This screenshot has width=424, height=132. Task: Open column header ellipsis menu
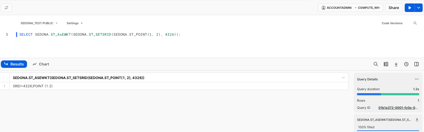pos(343,78)
